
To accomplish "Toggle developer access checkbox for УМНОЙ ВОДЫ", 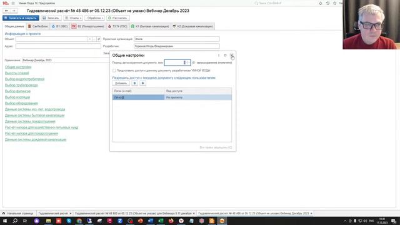I will coord(114,71).
